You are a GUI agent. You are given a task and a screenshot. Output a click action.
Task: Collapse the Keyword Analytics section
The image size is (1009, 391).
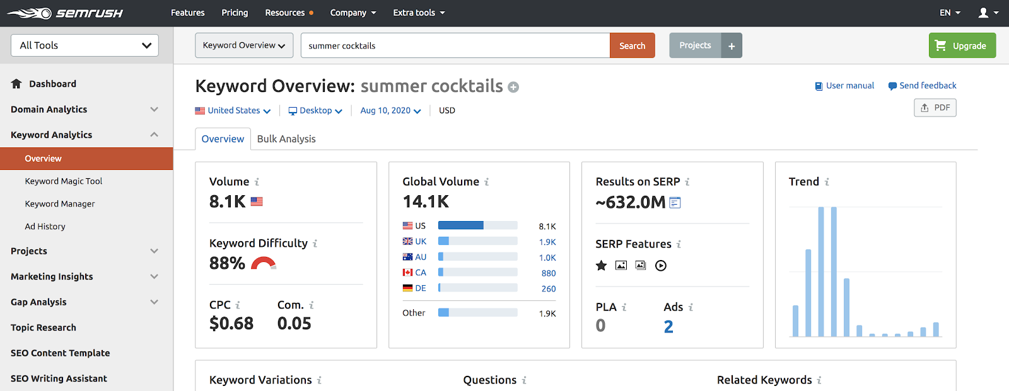coord(85,135)
